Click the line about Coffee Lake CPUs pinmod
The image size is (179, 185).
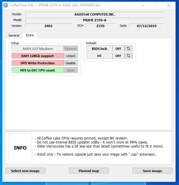(x=81, y=138)
